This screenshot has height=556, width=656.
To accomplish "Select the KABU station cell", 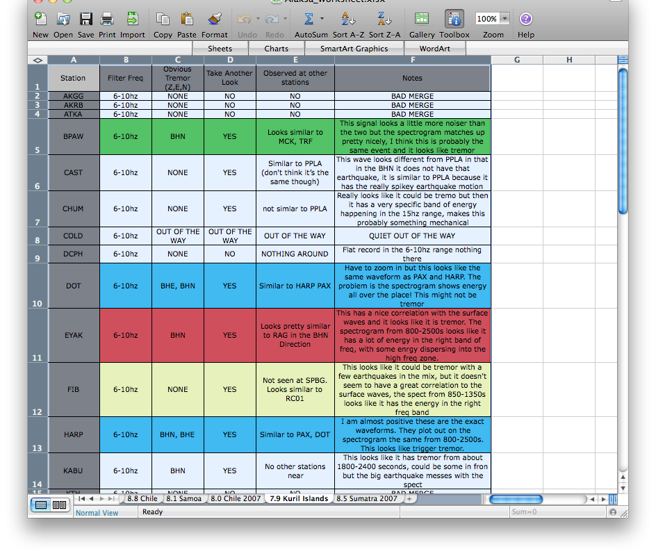I will [x=74, y=471].
